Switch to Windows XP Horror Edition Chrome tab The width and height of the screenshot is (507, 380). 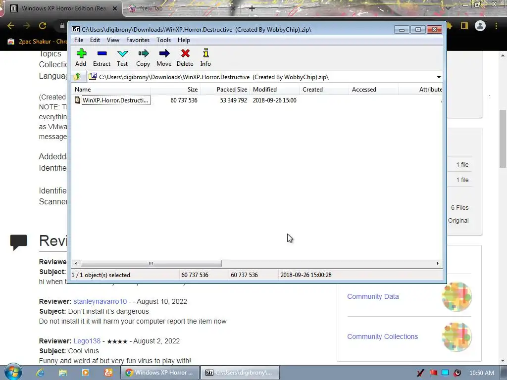(x=64, y=8)
